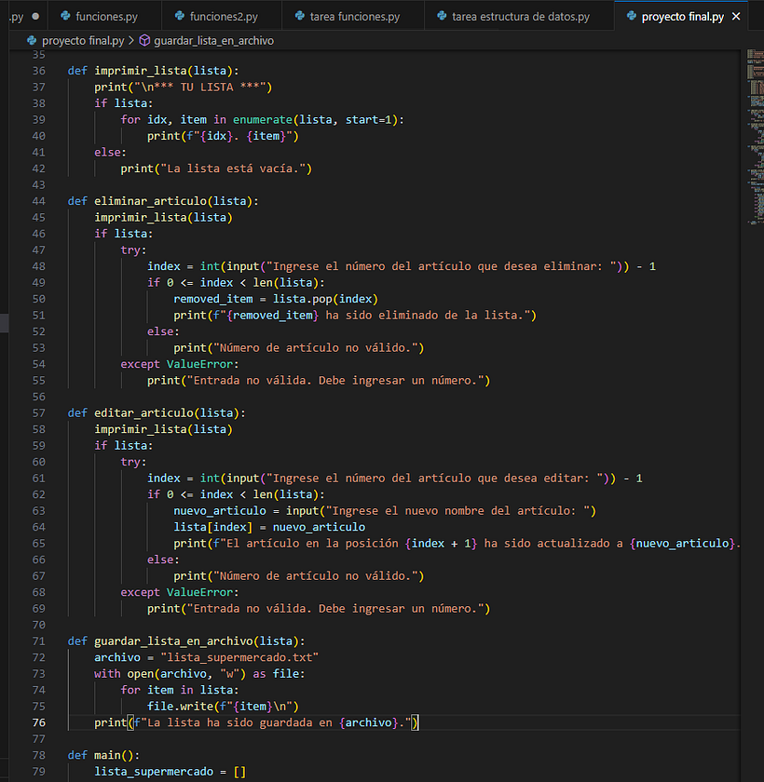Viewport: 764px width, 782px height.
Task: Click Python icon on tarea funciones.py tab
Action: pos(299,16)
